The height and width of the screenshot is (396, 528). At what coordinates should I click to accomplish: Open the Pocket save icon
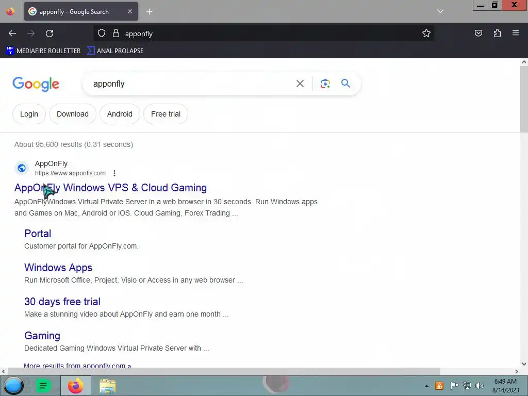coord(478,33)
